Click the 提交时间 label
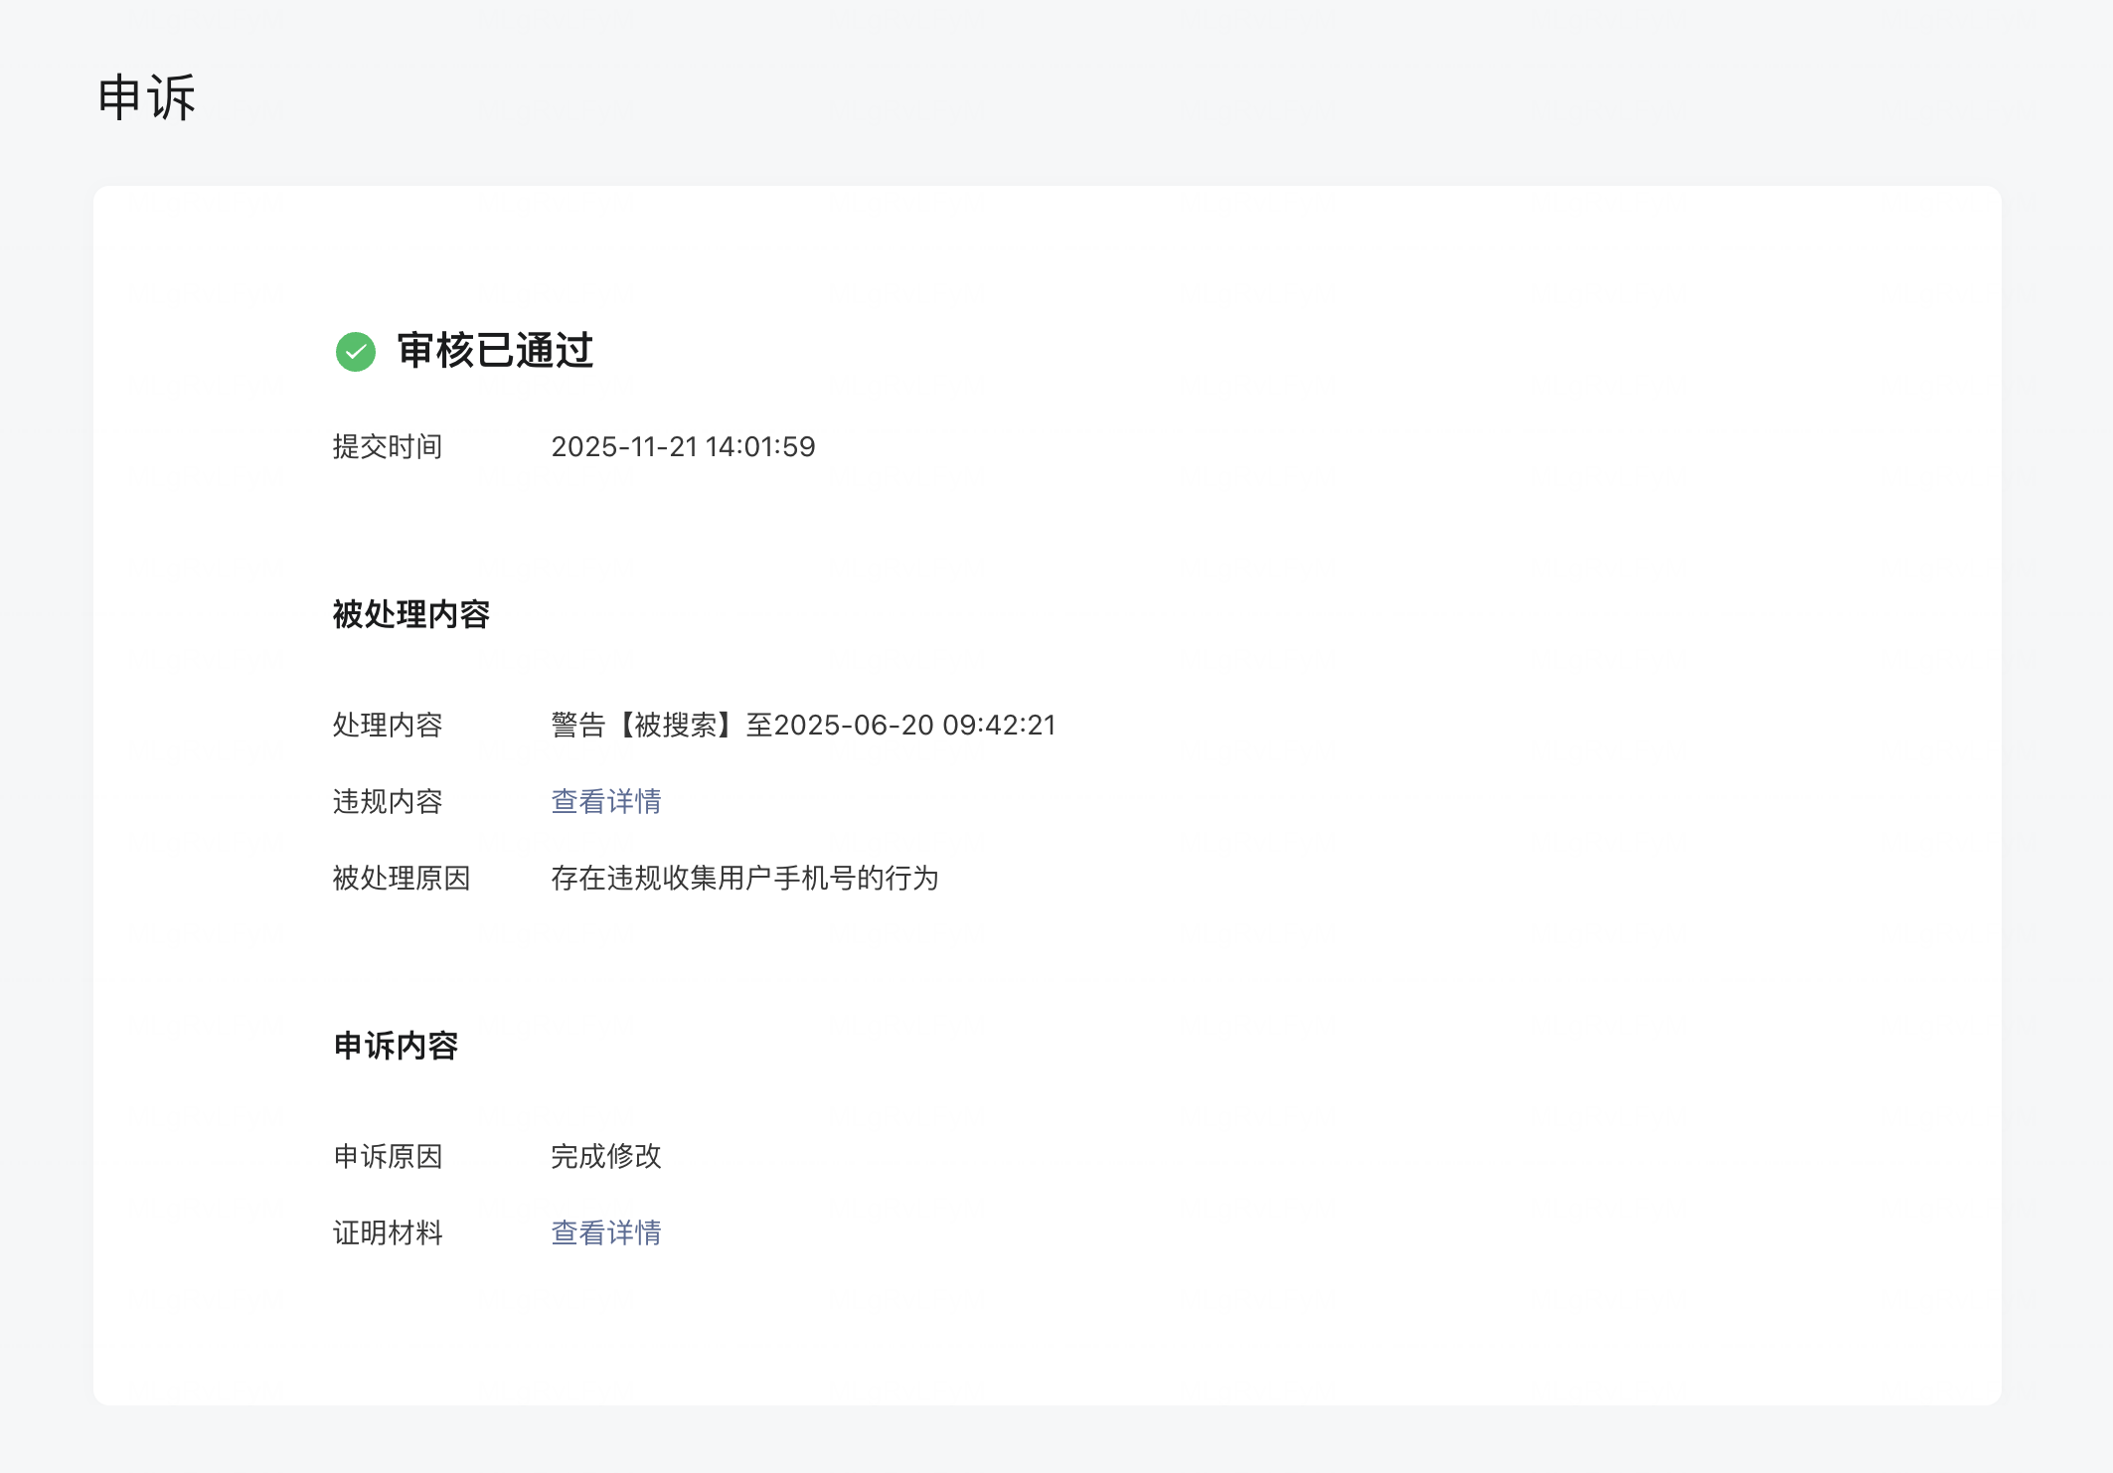The width and height of the screenshot is (2113, 1473). (387, 447)
